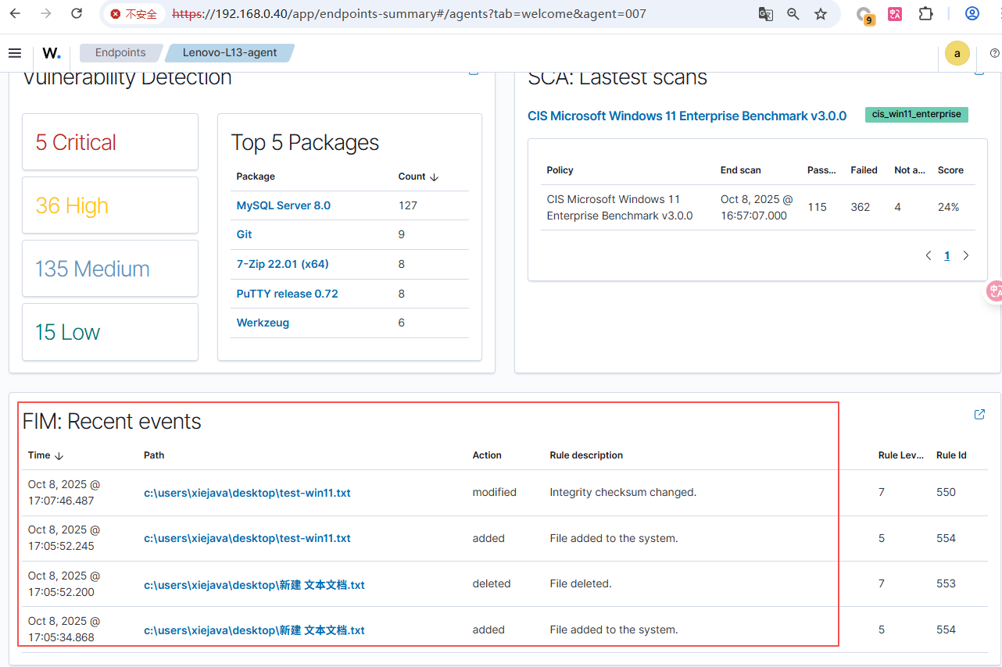
Task: Open CIS Microsoft Windows 11 Benchmark link
Action: point(686,116)
